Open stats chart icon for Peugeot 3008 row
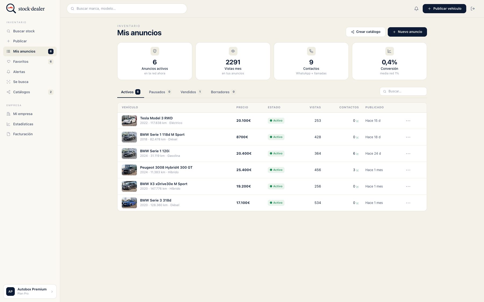Screen dimensions: 484x302 tap(358, 170)
